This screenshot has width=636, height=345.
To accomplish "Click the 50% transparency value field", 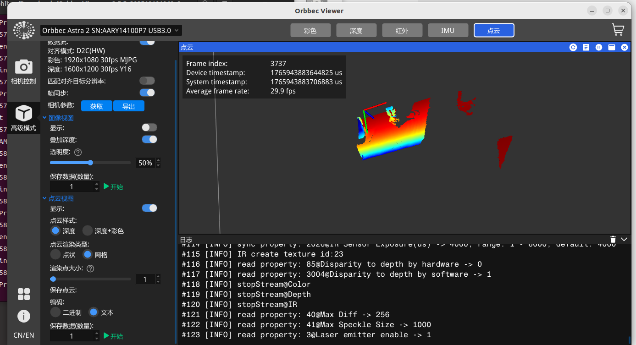I will coord(145,163).
